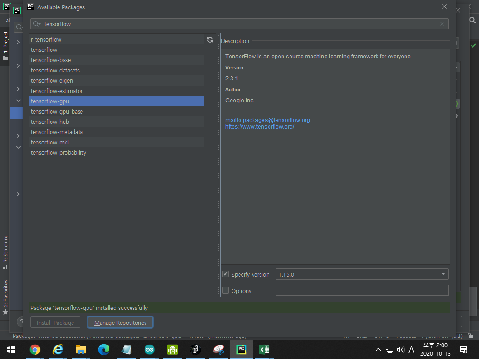Select tensorflow-probability package
This screenshot has width=479, height=359.
click(x=116, y=153)
